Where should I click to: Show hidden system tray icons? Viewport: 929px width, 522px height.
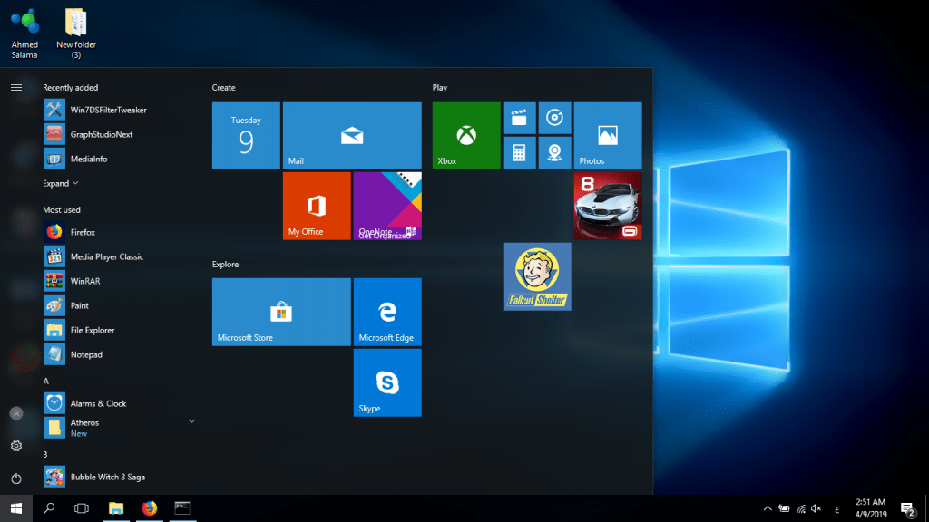pos(768,508)
